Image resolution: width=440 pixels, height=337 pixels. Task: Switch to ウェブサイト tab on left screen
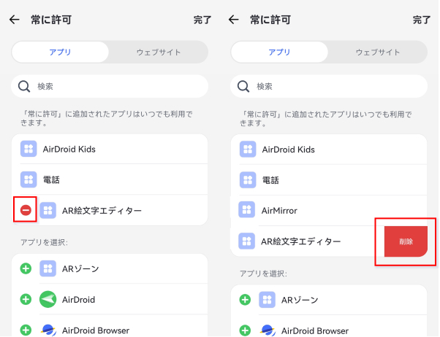159,53
